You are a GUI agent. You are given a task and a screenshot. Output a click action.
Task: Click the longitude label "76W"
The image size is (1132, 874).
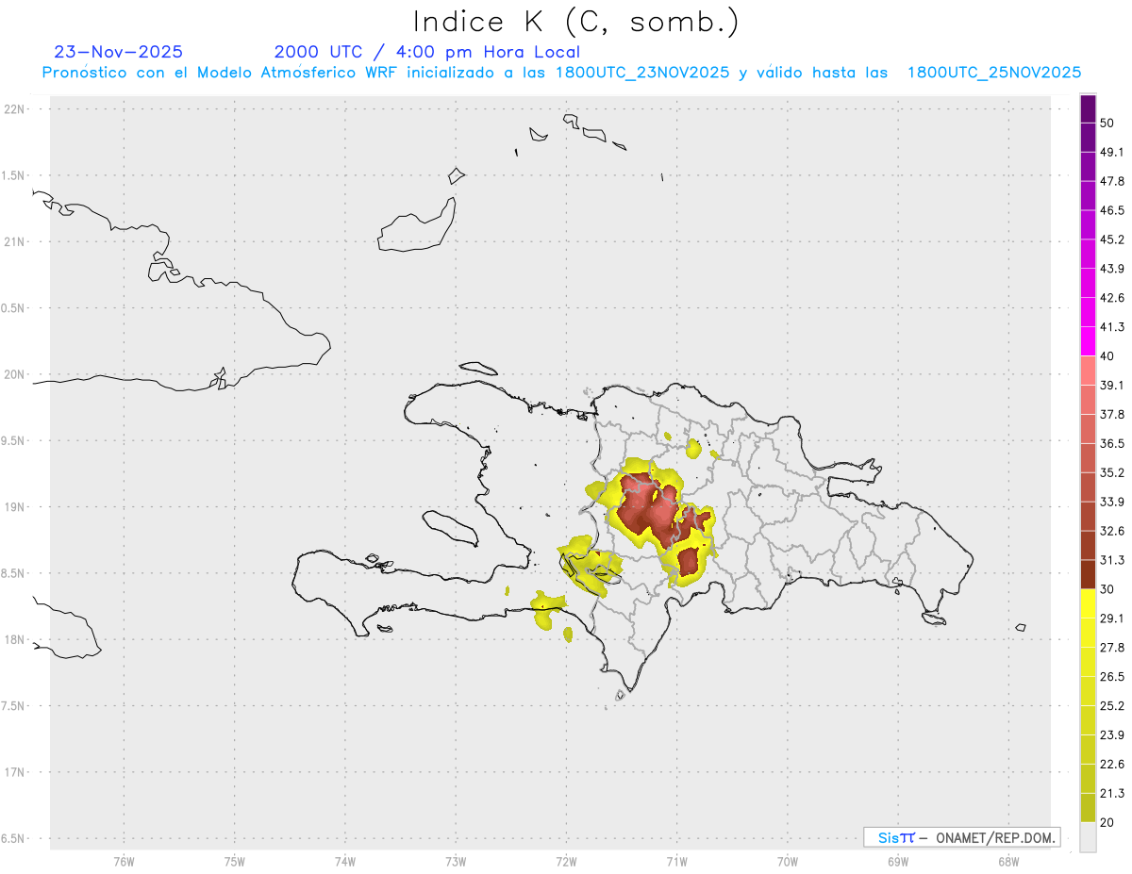124,861
